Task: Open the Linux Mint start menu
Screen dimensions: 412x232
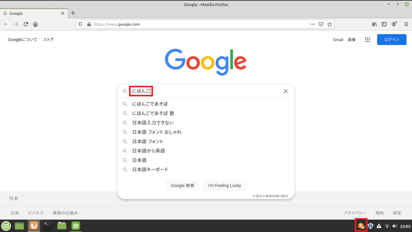Action: point(6,226)
